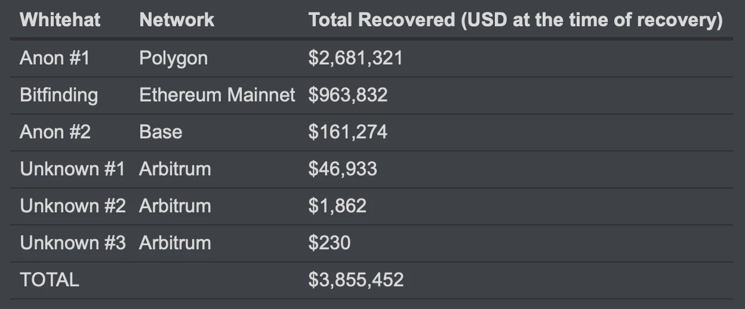Viewport: 745px width, 309px height.
Task: Click the TOTAL row label
Action: 49,280
